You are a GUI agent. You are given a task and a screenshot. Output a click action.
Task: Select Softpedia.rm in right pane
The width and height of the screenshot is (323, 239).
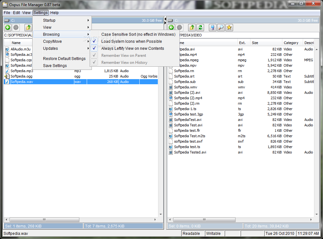[241, 71]
